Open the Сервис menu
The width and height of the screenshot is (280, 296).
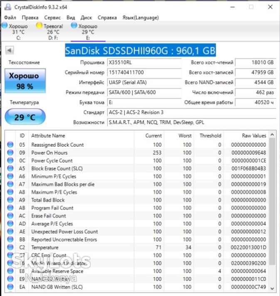[52, 18]
